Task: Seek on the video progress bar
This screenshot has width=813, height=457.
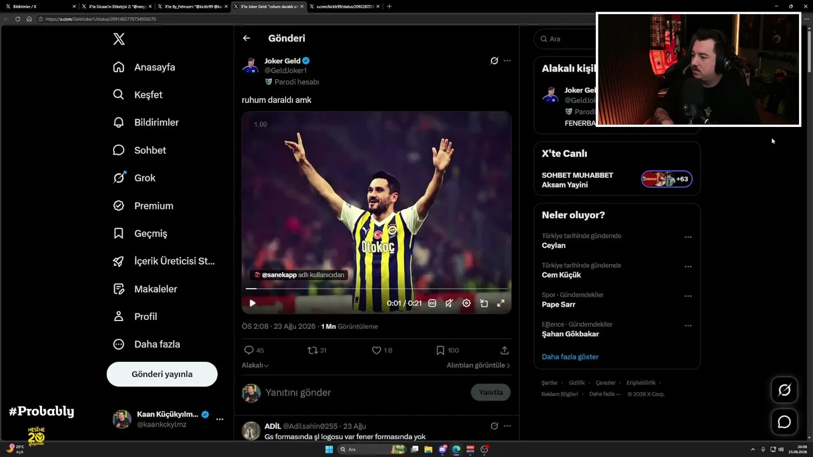Action: (376, 289)
